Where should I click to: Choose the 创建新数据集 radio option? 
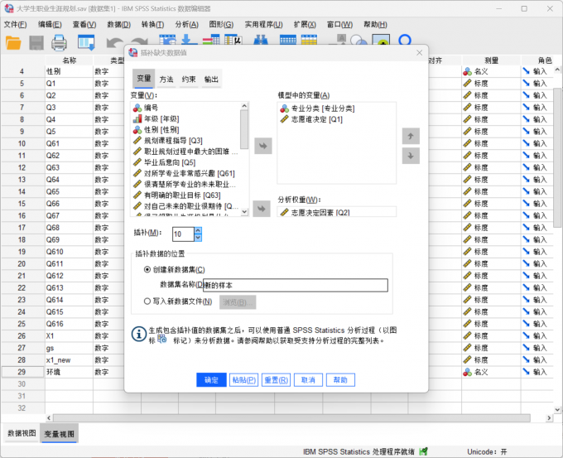click(x=147, y=269)
